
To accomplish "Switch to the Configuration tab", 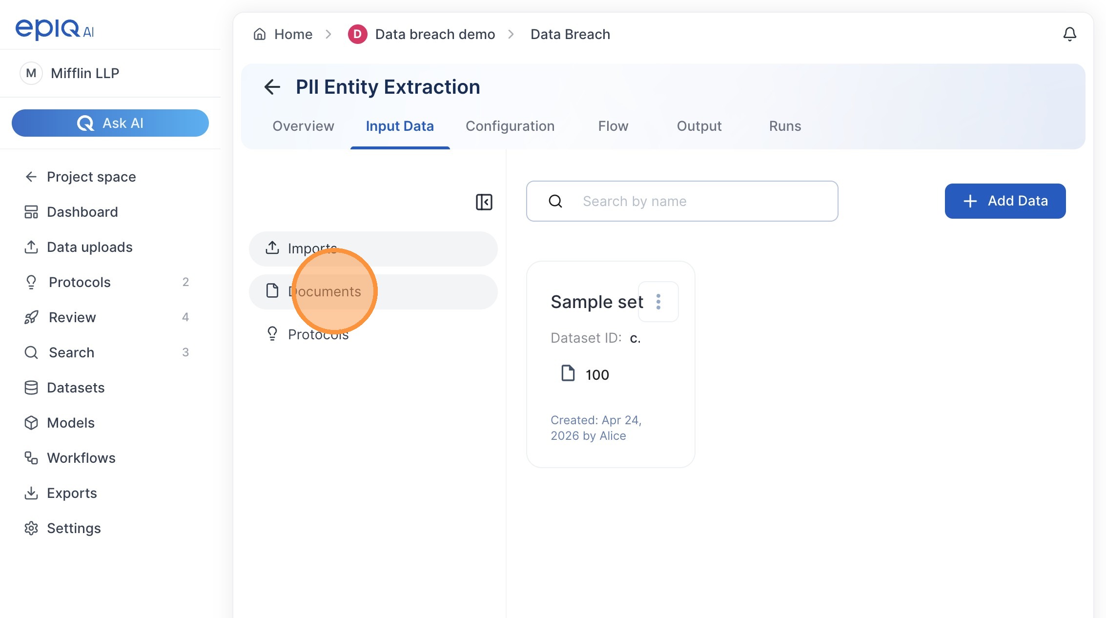I will pyautogui.click(x=510, y=126).
